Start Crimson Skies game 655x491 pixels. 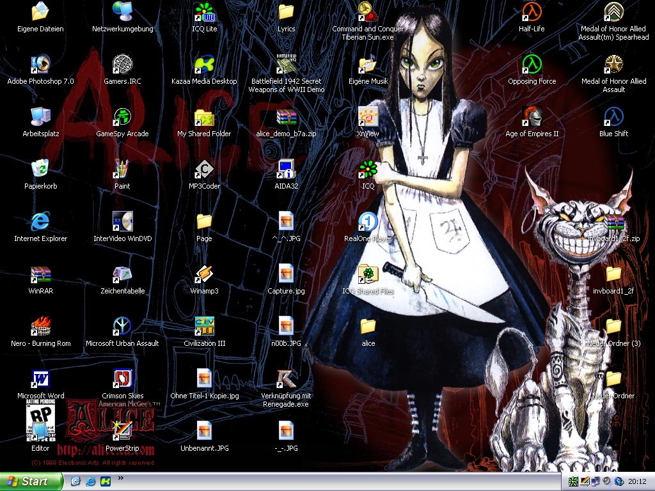click(x=122, y=379)
